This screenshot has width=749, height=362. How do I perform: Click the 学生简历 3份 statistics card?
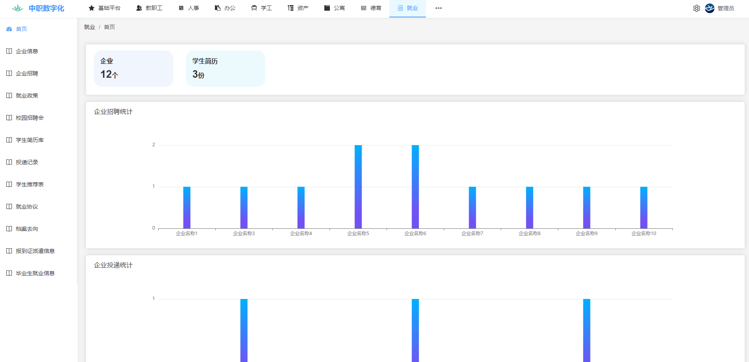[225, 69]
